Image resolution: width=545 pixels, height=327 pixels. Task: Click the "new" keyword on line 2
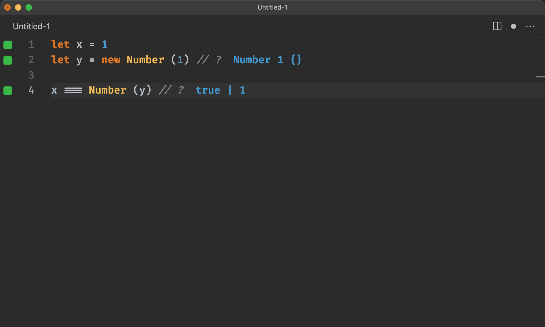[111, 60]
